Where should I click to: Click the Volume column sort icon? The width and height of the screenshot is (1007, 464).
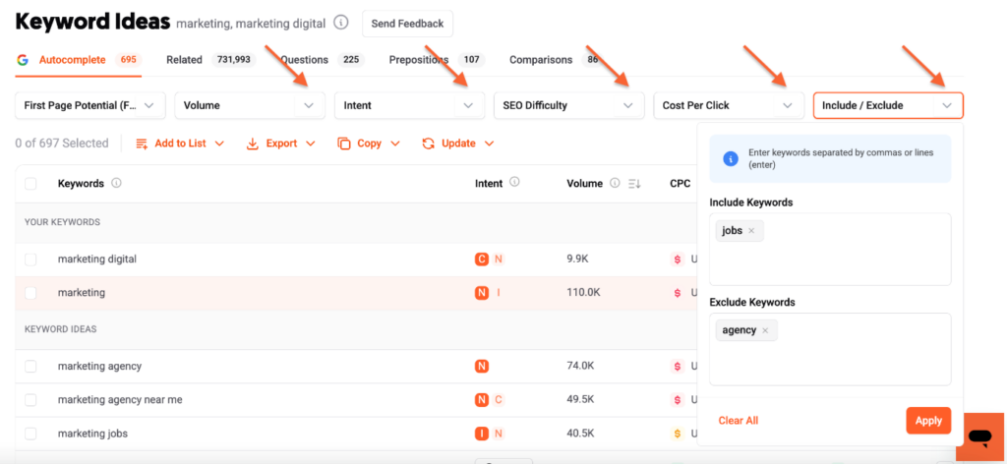coord(634,184)
